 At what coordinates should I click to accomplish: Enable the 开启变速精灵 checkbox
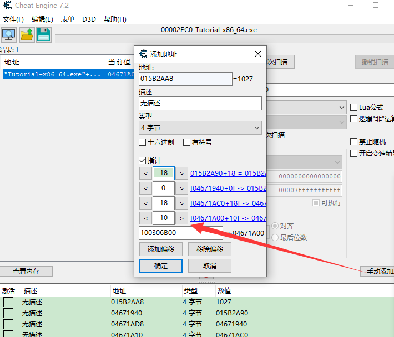[354, 153]
